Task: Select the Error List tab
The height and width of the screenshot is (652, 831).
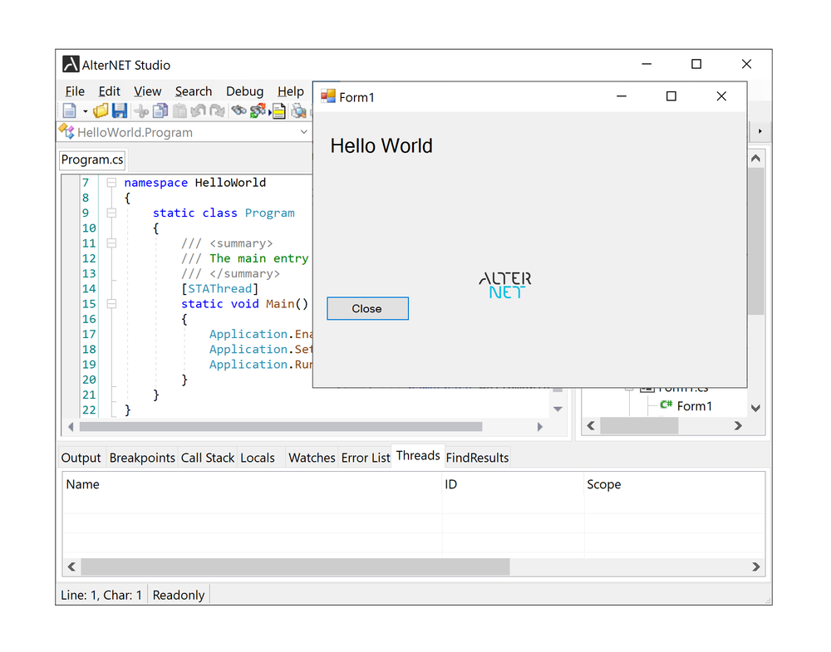Action: click(365, 457)
